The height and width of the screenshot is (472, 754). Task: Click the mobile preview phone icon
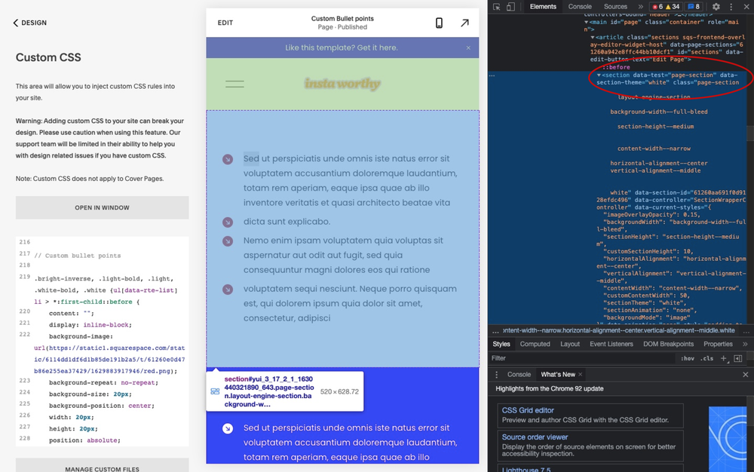point(440,23)
